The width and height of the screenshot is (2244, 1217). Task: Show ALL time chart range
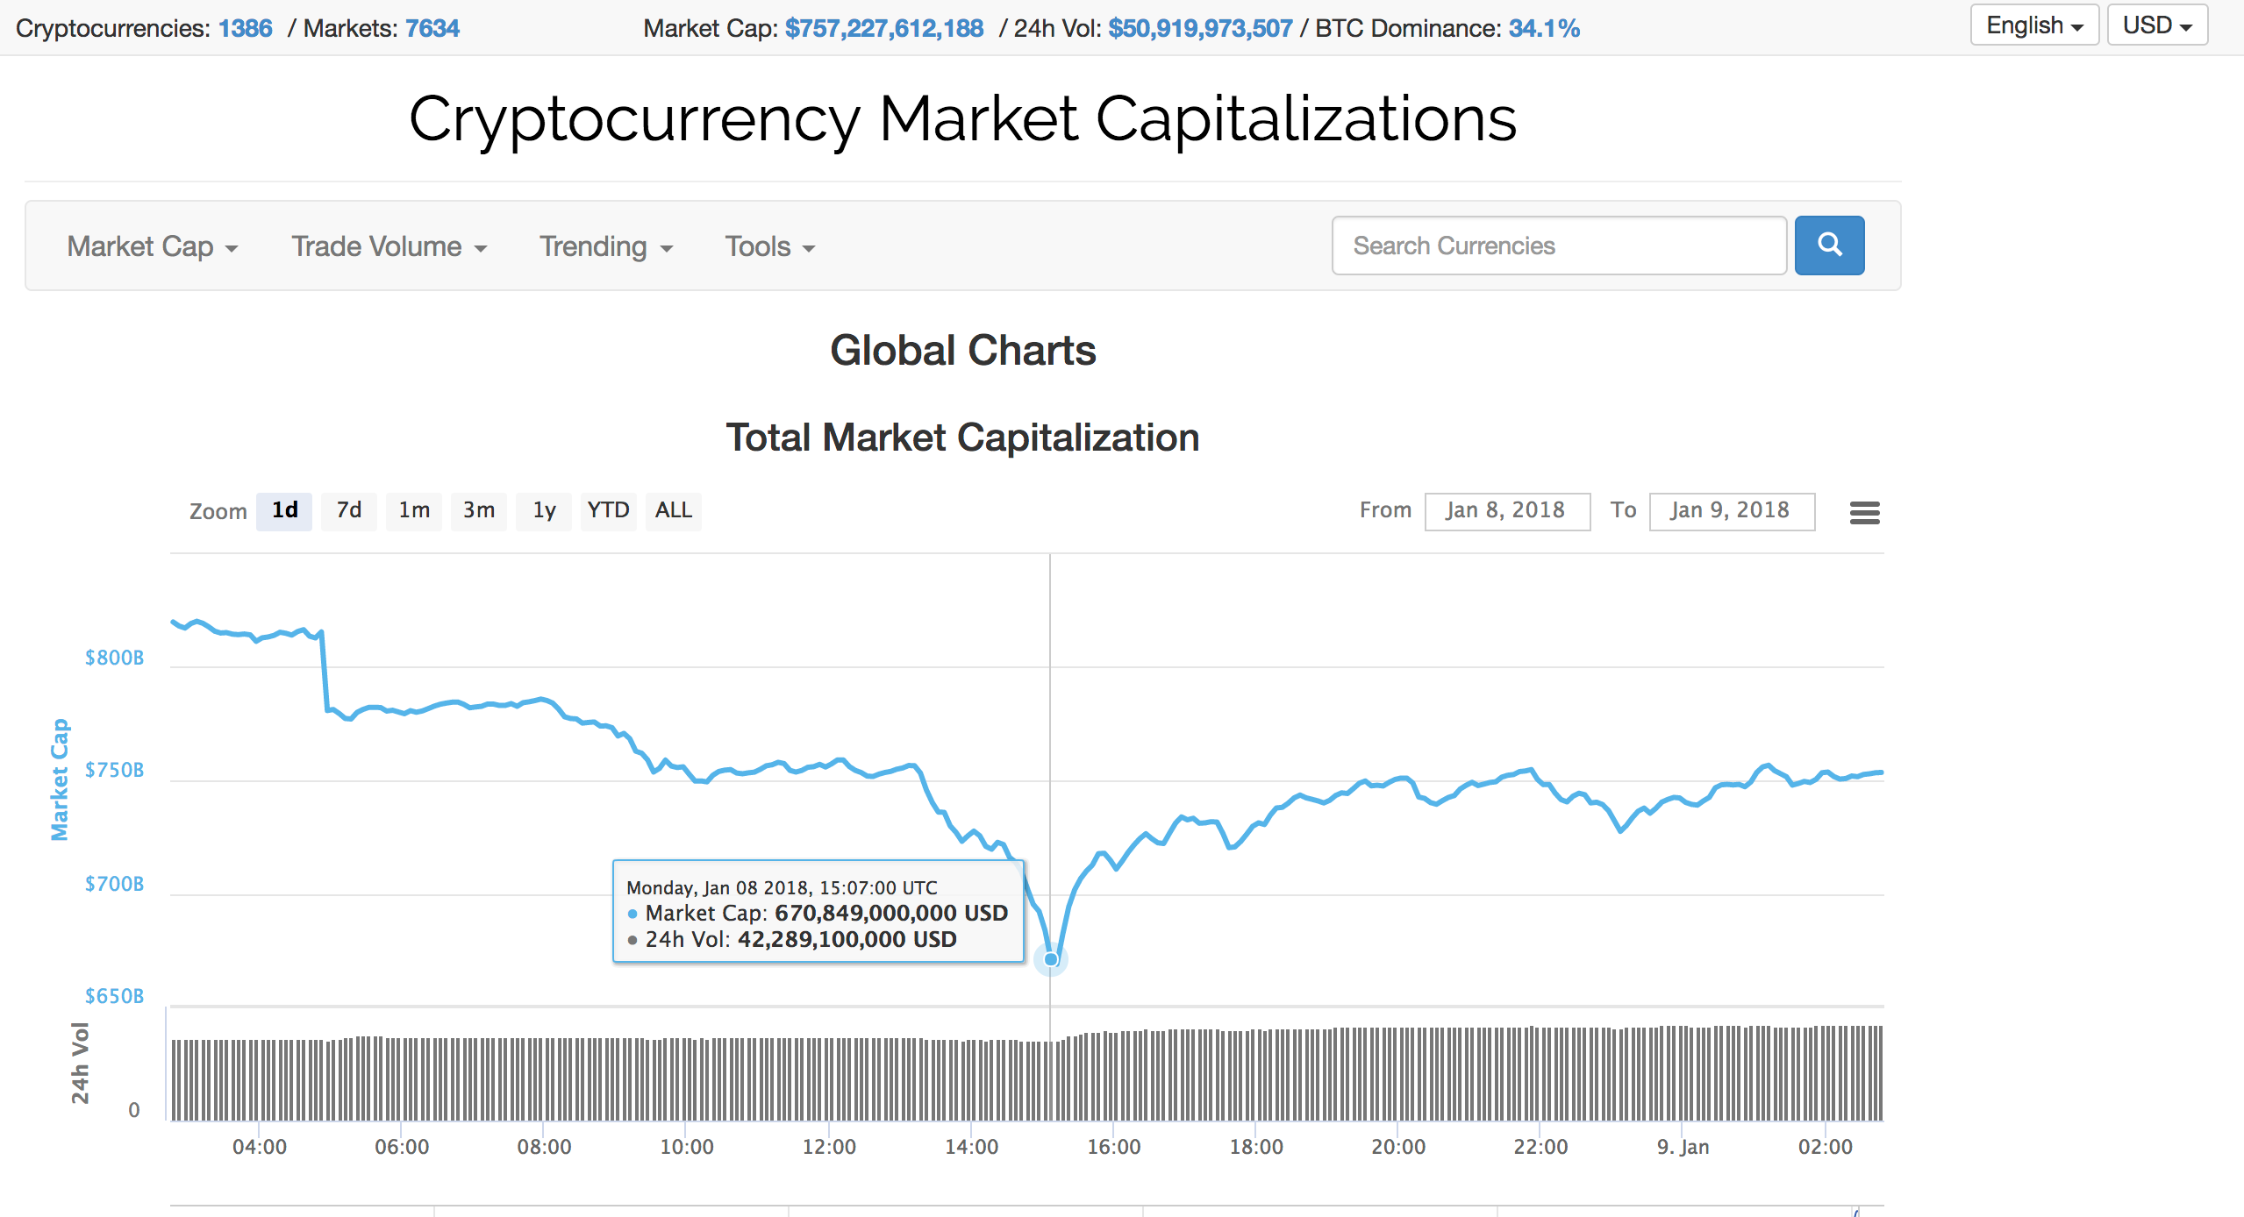click(673, 510)
